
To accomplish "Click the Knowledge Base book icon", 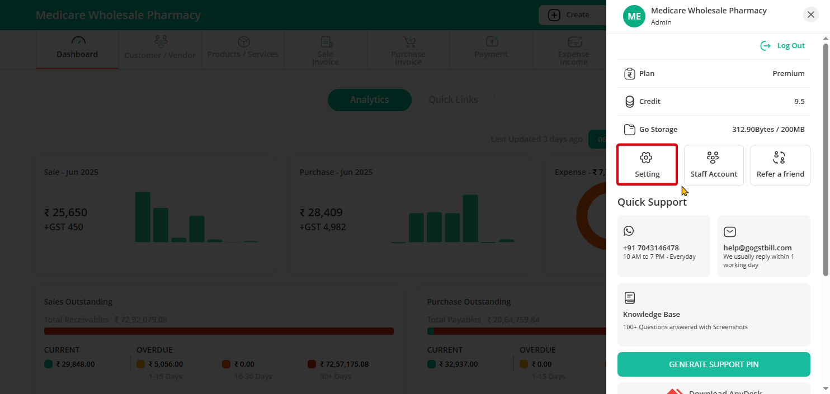I will click(x=629, y=298).
